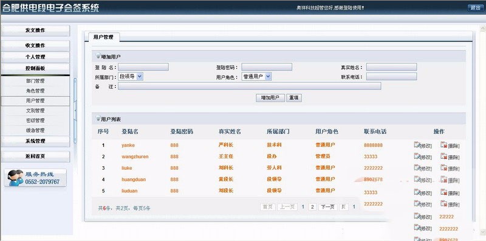Click the bulb icon beside 增加用户 header

click(x=98, y=56)
